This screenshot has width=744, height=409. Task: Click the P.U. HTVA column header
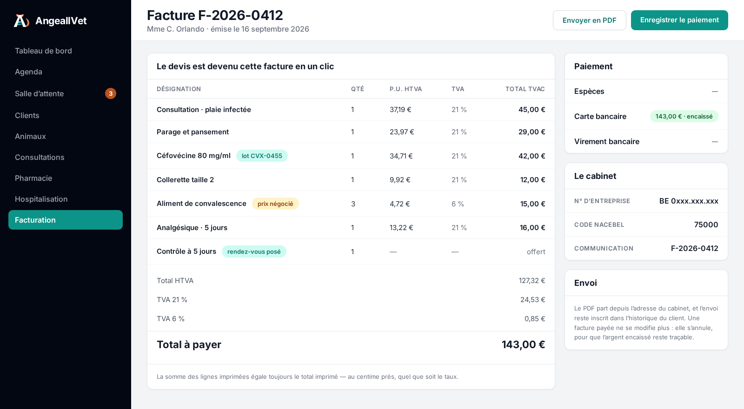pyautogui.click(x=406, y=89)
